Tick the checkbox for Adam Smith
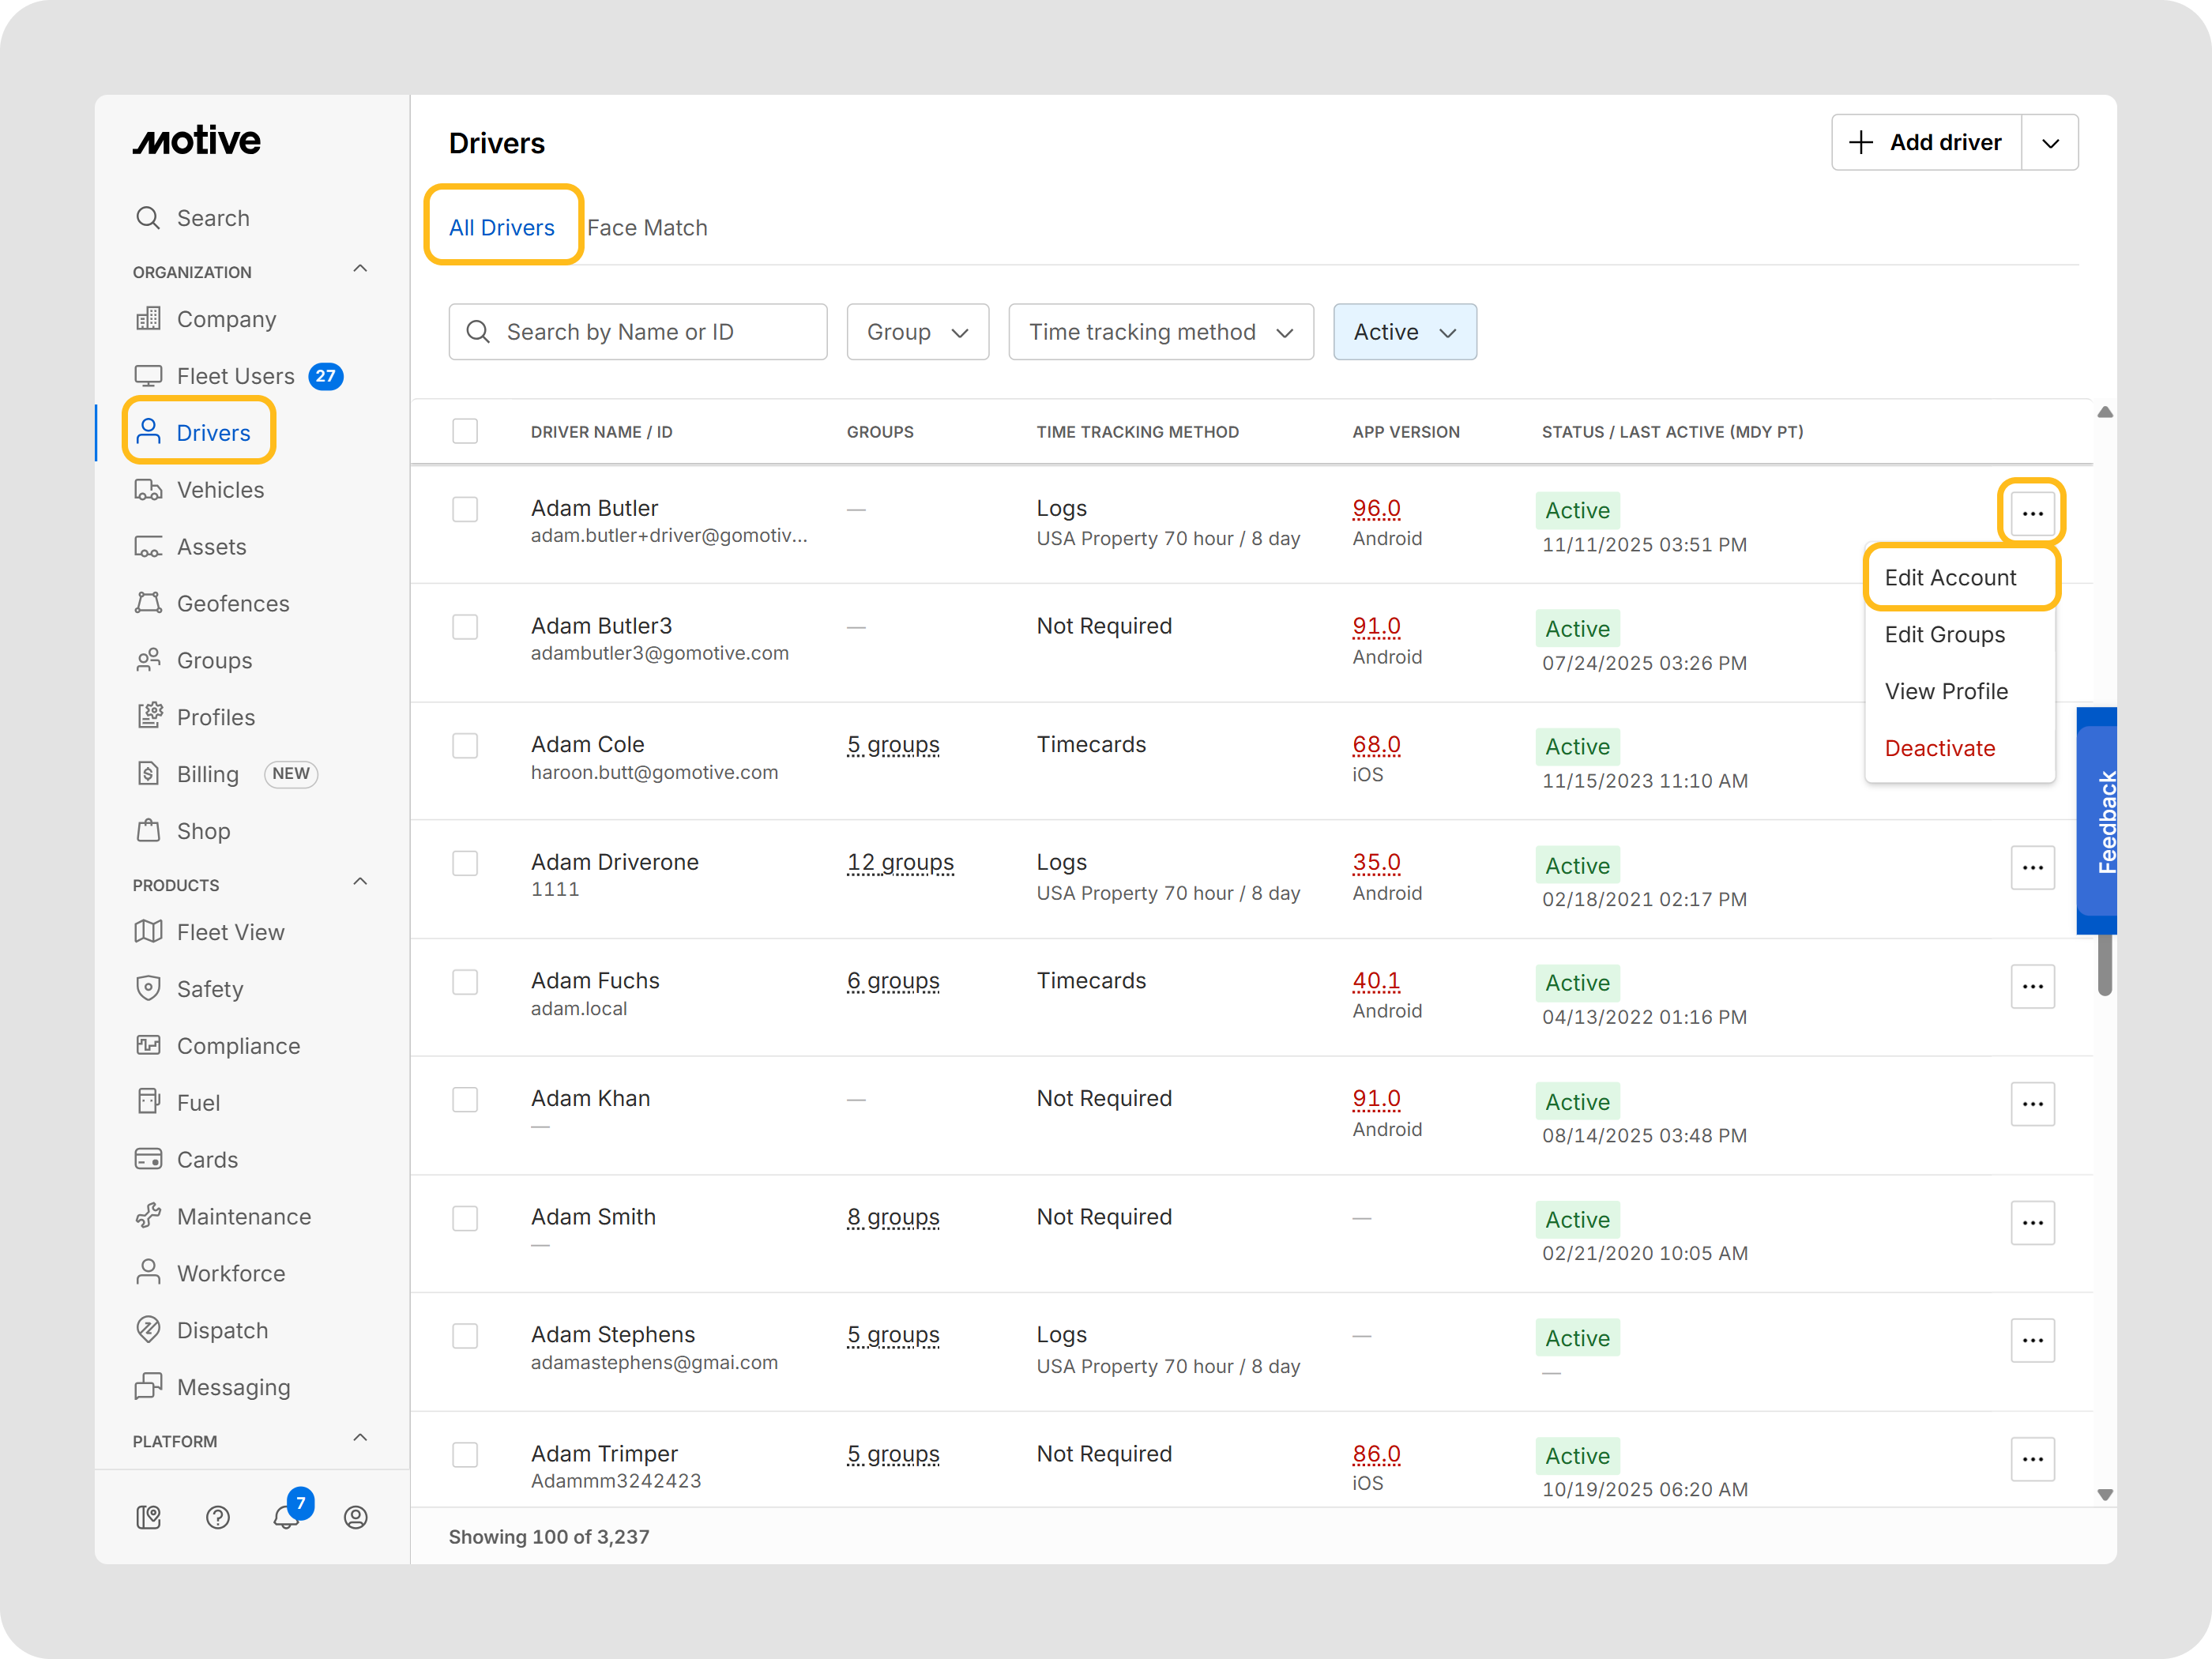The width and height of the screenshot is (2212, 1659). click(x=465, y=1218)
